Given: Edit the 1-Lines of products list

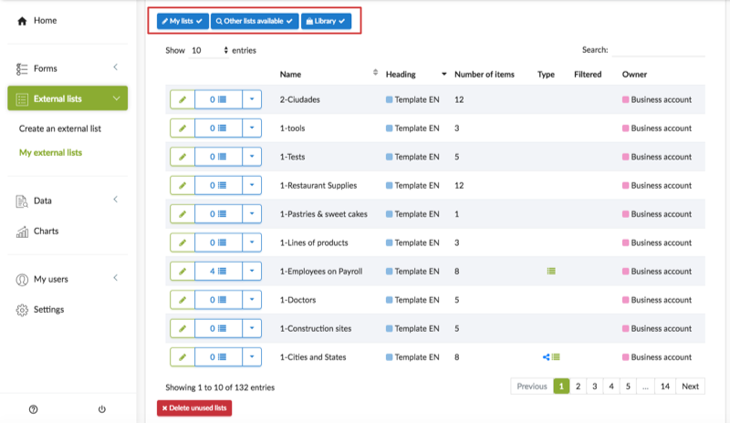Looking at the screenshot, I should (182, 242).
